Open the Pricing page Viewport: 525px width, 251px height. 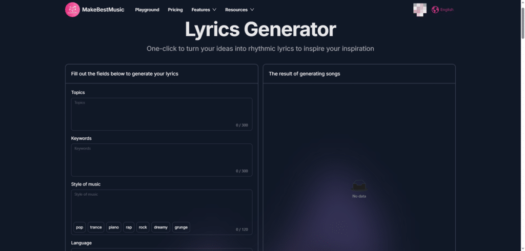click(175, 10)
